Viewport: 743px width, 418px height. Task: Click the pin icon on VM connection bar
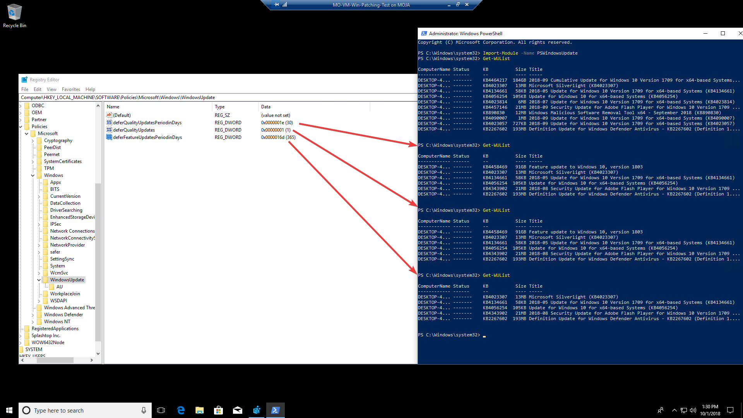[x=276, y=5]
